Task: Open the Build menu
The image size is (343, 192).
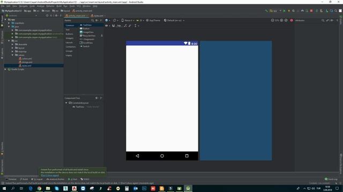Action: pos(59,6)
